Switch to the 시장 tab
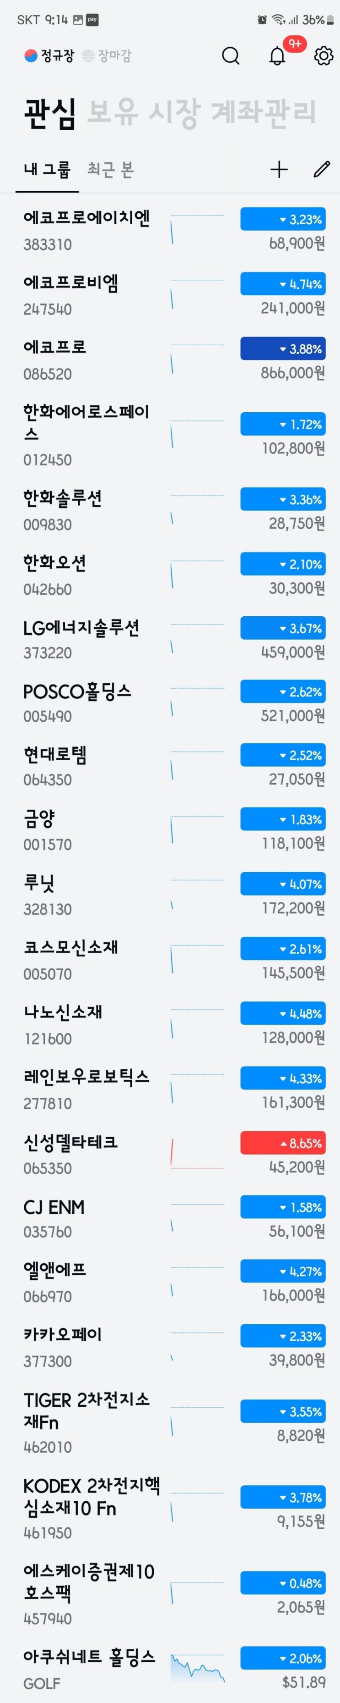 pos(173,112)
